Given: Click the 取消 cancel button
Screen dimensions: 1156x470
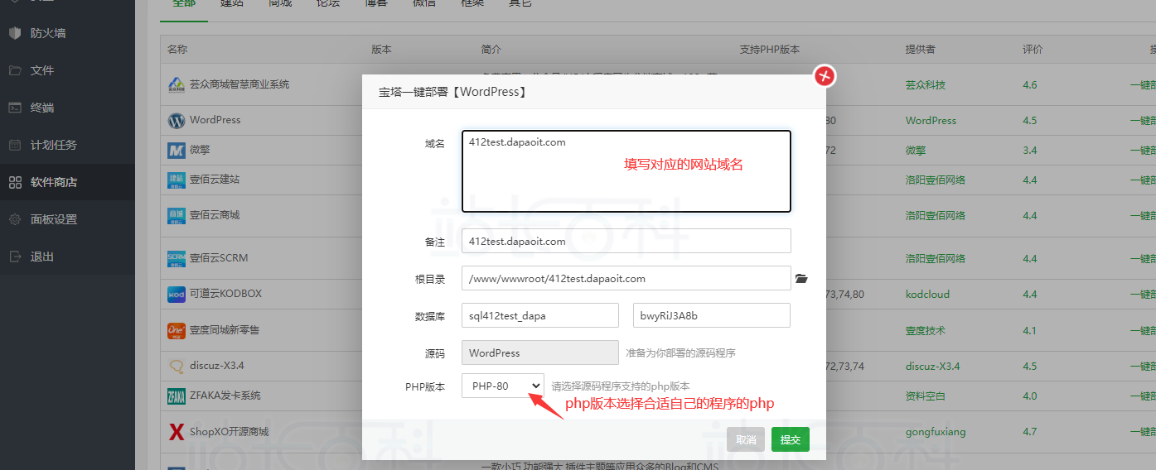Looking at the screenshot, I should tap(746, 440).
